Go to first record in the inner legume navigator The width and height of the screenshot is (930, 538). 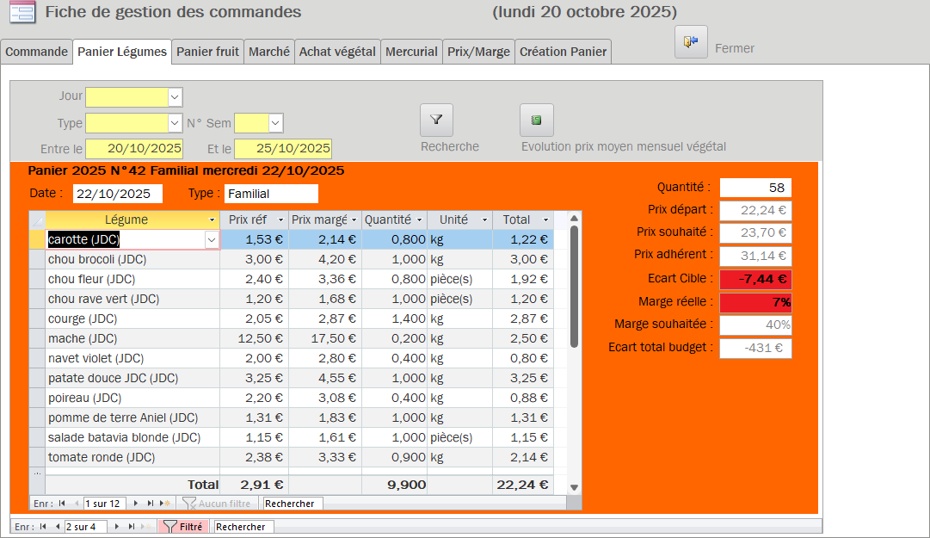(x=62, y=504)
